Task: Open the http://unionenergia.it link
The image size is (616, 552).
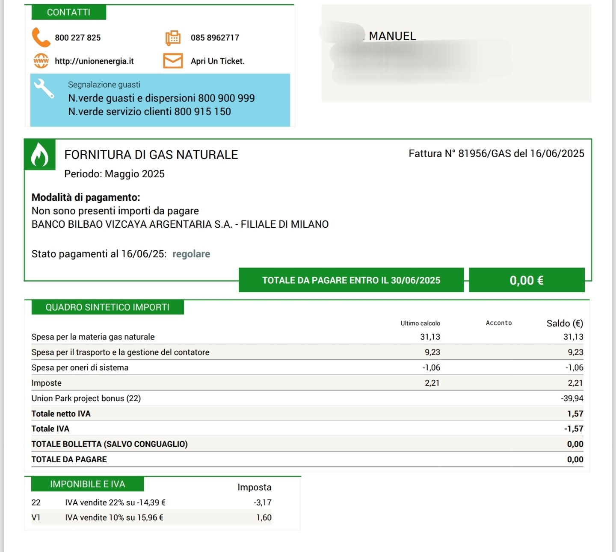Action: (94, 61)
